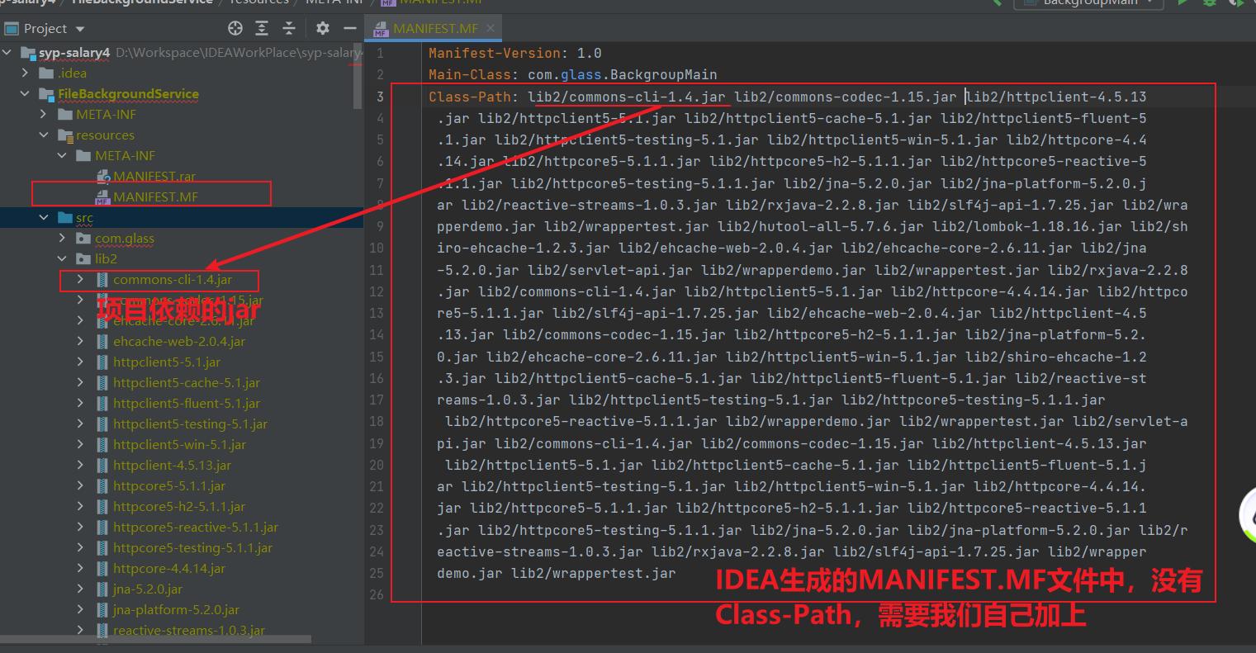
Task: Select httpclient5-fluent-5.1.jar in tree
Action: click(x=187, y=404)
